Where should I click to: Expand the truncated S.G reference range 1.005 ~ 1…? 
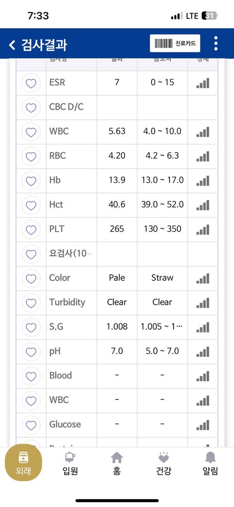coord(162,327)
